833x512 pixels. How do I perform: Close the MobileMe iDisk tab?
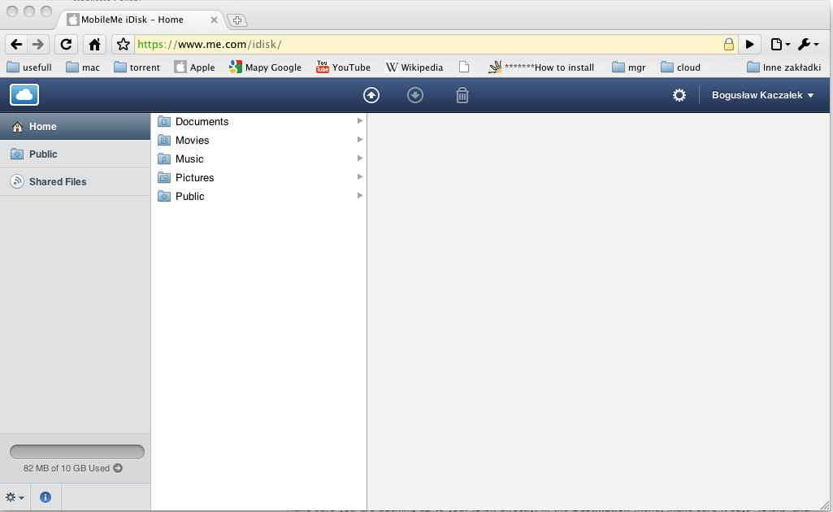coord(214,20)
